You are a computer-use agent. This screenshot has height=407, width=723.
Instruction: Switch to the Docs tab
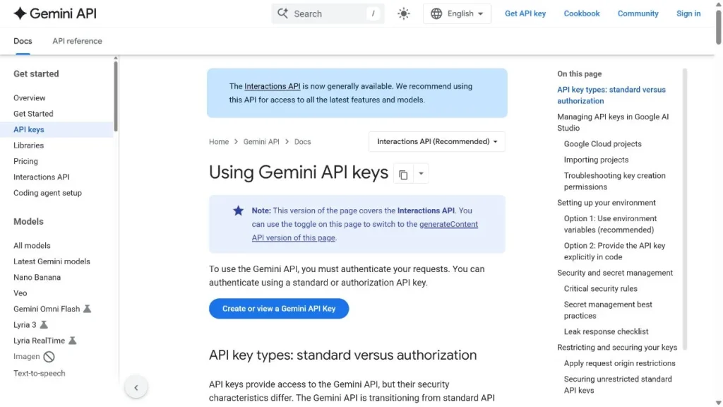point(23,41)
